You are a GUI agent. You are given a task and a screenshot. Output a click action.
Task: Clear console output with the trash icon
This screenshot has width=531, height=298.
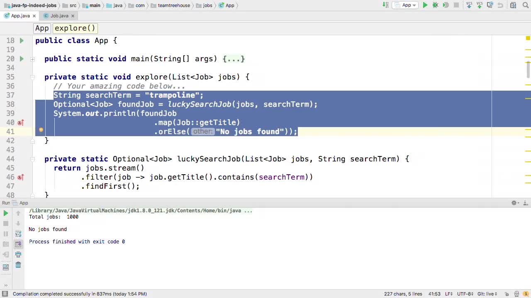point(18,265)
